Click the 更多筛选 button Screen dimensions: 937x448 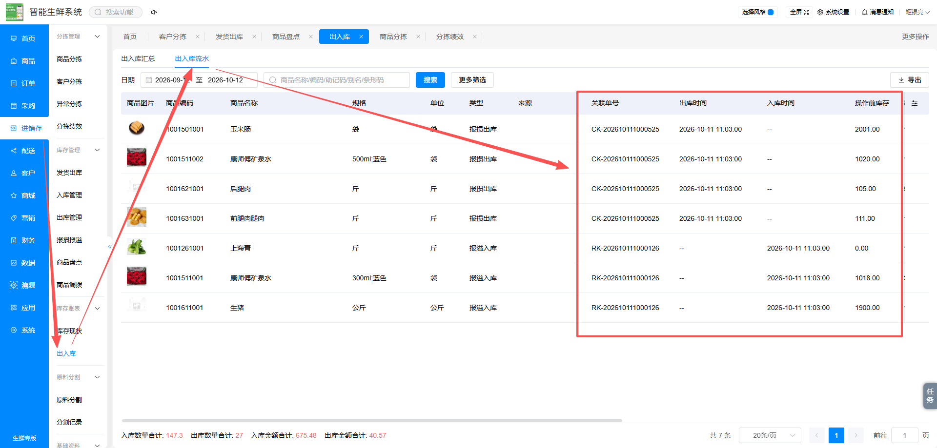tap(472, 80)
